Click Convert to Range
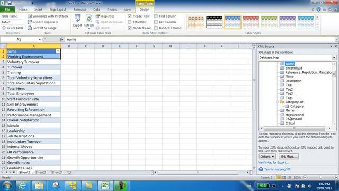 point(42,28)
